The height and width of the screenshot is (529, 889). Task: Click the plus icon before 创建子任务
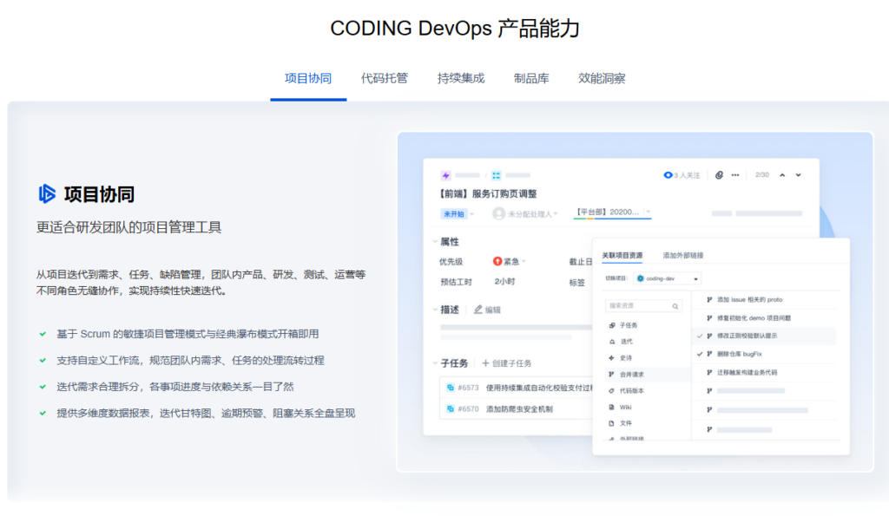point(485,363)
